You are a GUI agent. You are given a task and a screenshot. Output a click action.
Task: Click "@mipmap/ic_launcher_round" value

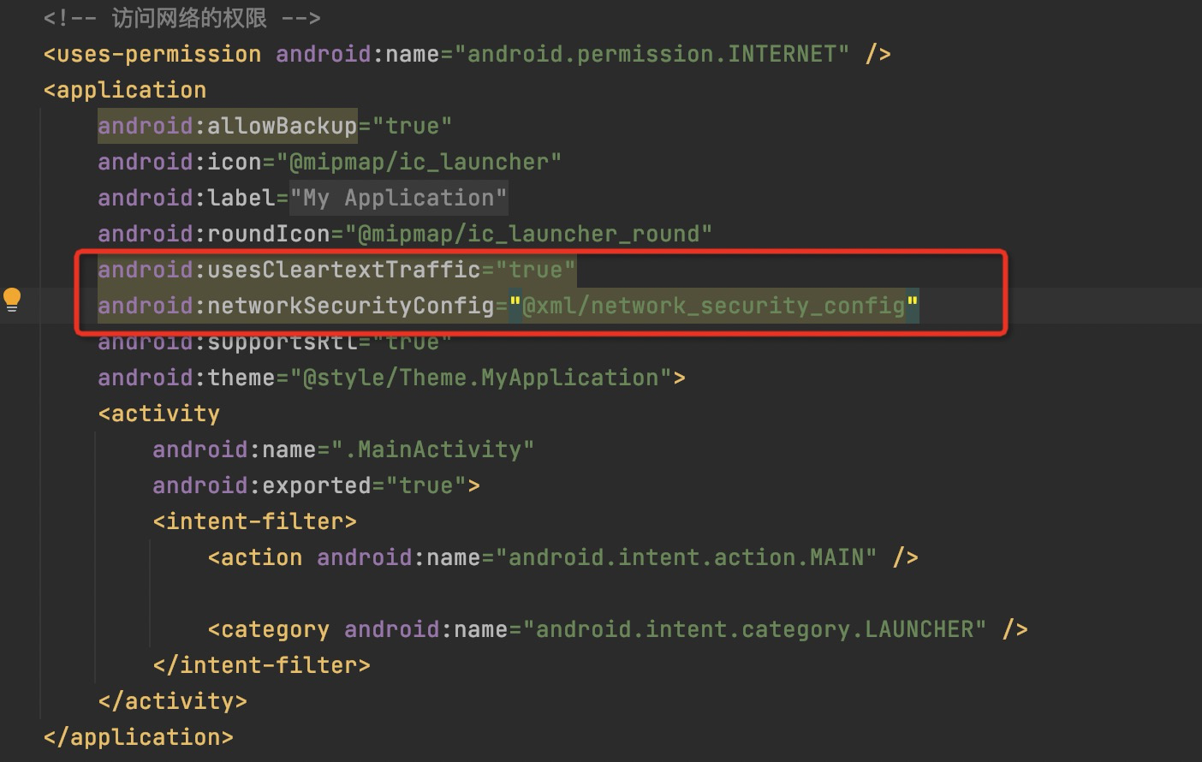tap(528, 234)
